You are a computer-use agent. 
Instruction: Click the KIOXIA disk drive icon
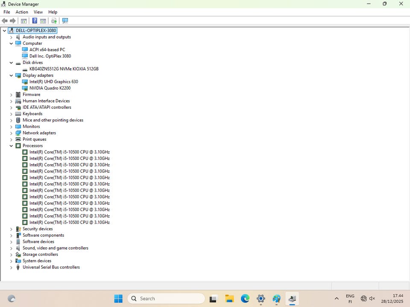pos(25,69)
